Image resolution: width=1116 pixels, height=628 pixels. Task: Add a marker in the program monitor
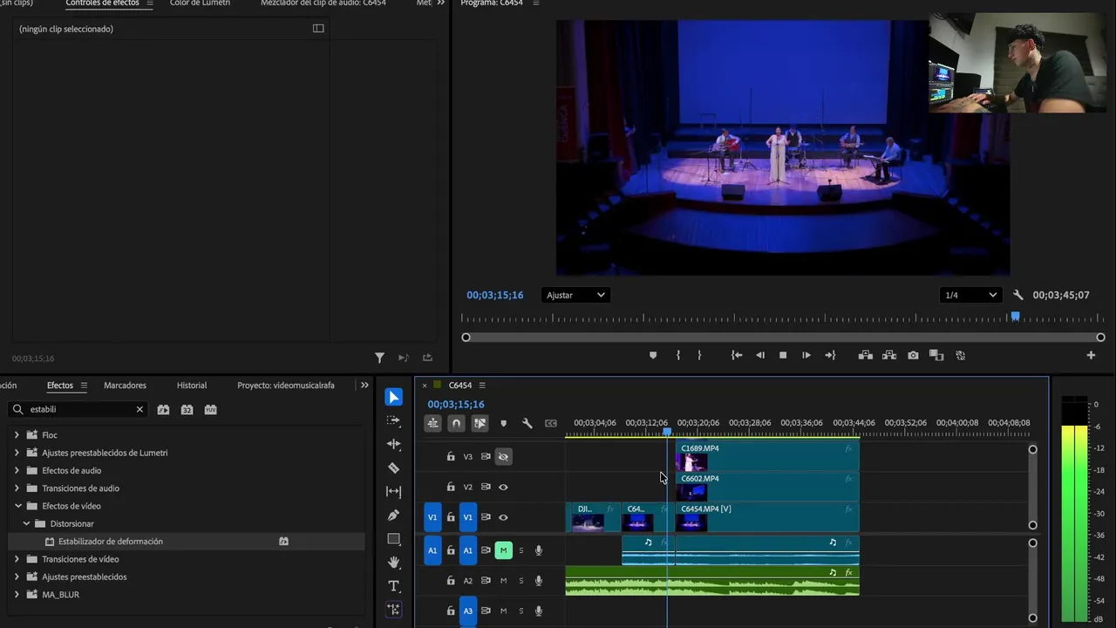(653, 355)
